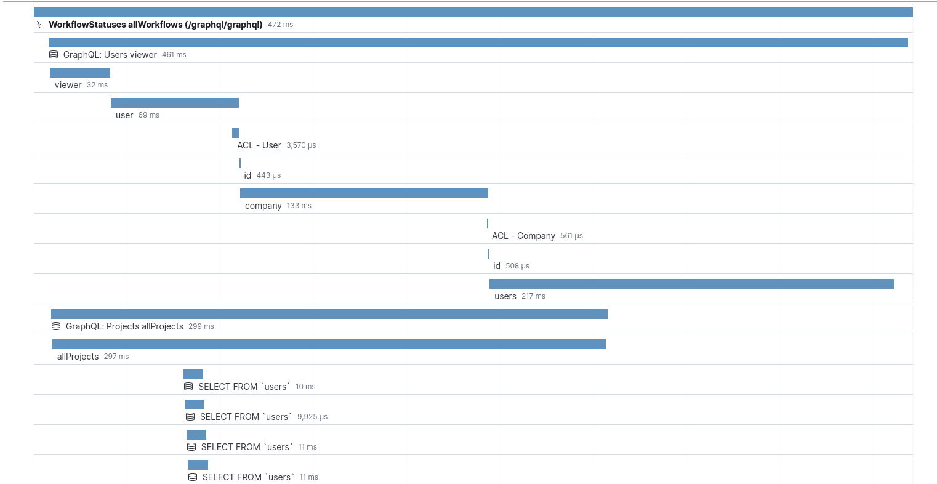Image resolution: width=937 pixels, height=484 pixels.
Task: Click the 461 ms duration text
Action: 174,55
